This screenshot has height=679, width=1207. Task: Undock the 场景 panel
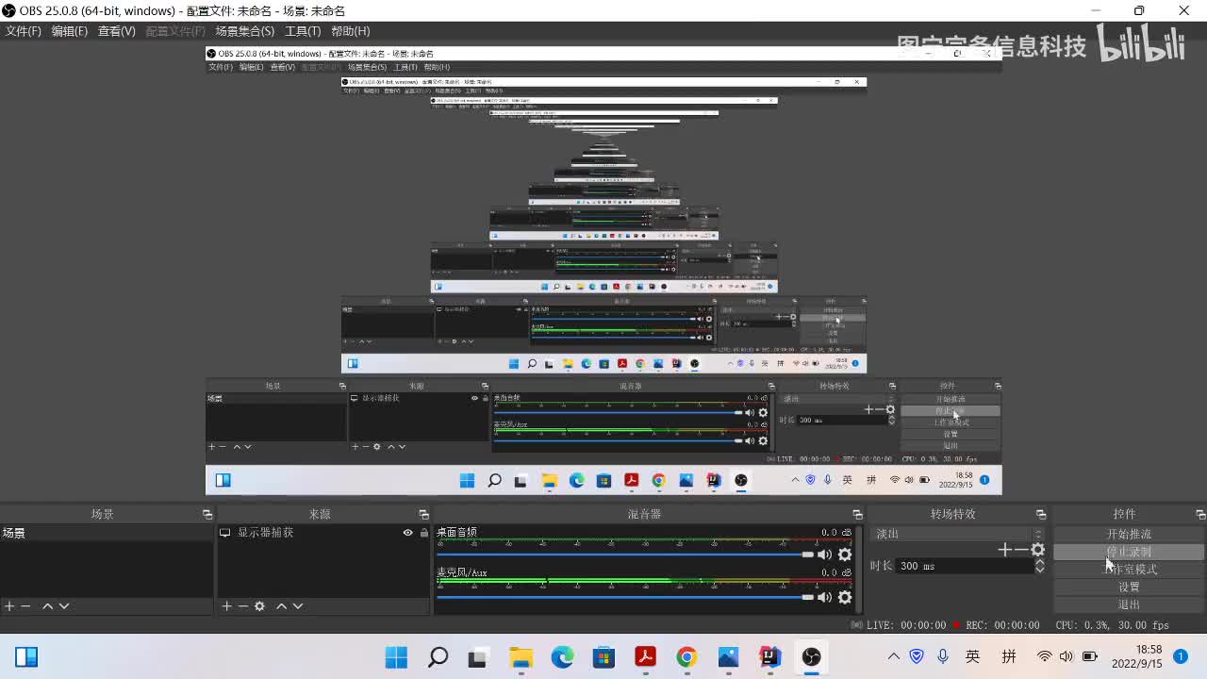pyautogui.click(x=207, y=514)
